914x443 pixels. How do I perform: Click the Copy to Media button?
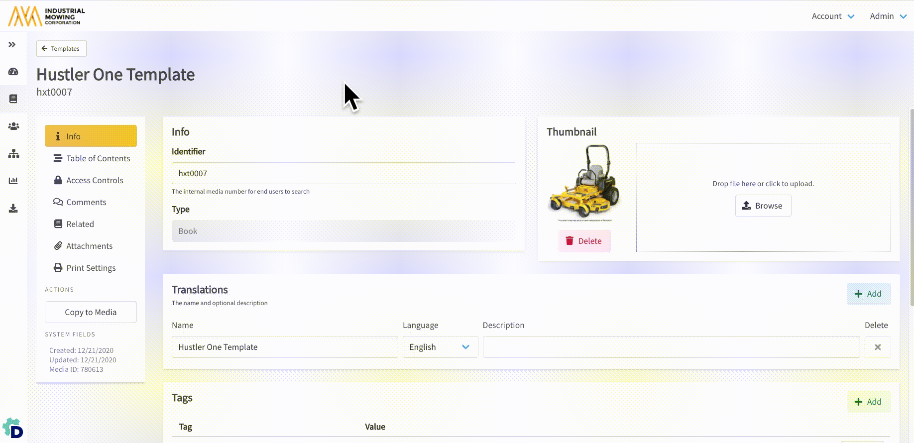tap(91, 312)
